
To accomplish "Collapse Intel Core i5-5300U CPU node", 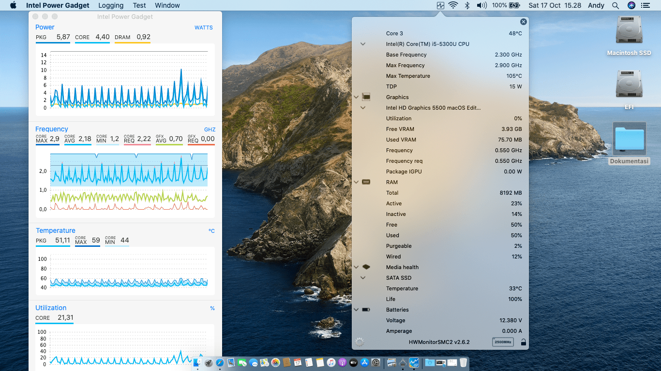I will point(363,44).
